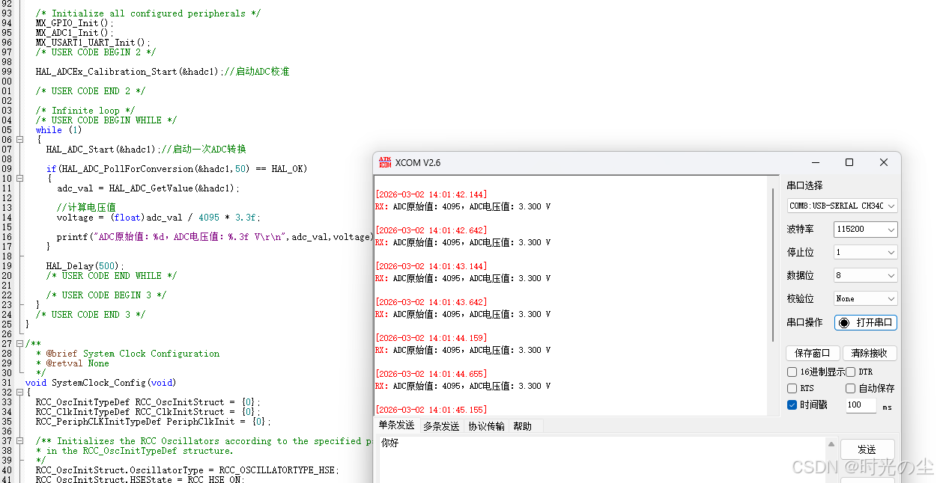The height and width of the screenshot is (483, 937).
Task: Open the 校验位 None parity dropdown
Action: pyautogui.click(x=866, y=299)
